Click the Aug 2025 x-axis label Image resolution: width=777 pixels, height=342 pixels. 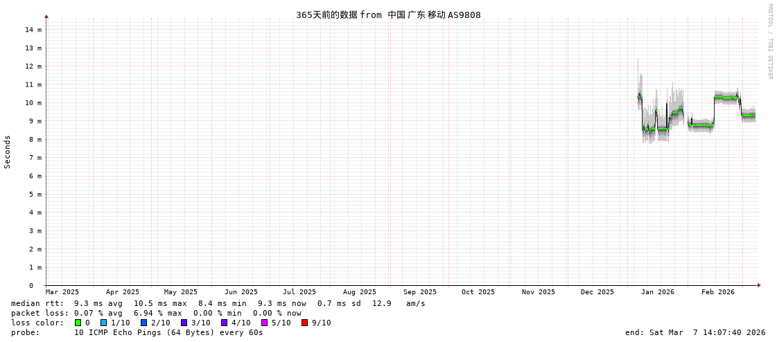click(x=359, y=292)
